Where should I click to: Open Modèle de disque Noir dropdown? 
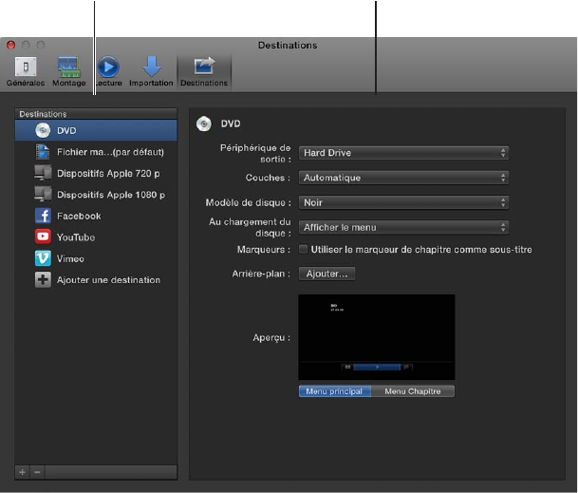pos(403,202)
